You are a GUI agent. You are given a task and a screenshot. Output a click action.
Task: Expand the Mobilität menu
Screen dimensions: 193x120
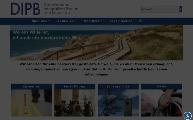click(93, 21)
